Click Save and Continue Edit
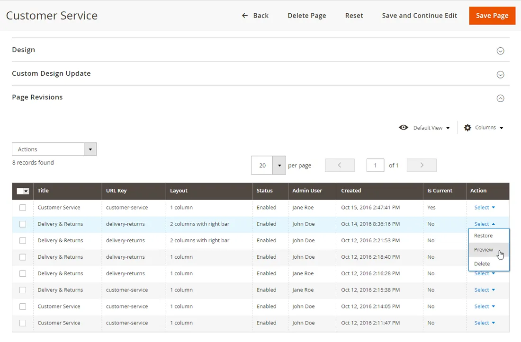The image size is (521, 342). (419, 16)
